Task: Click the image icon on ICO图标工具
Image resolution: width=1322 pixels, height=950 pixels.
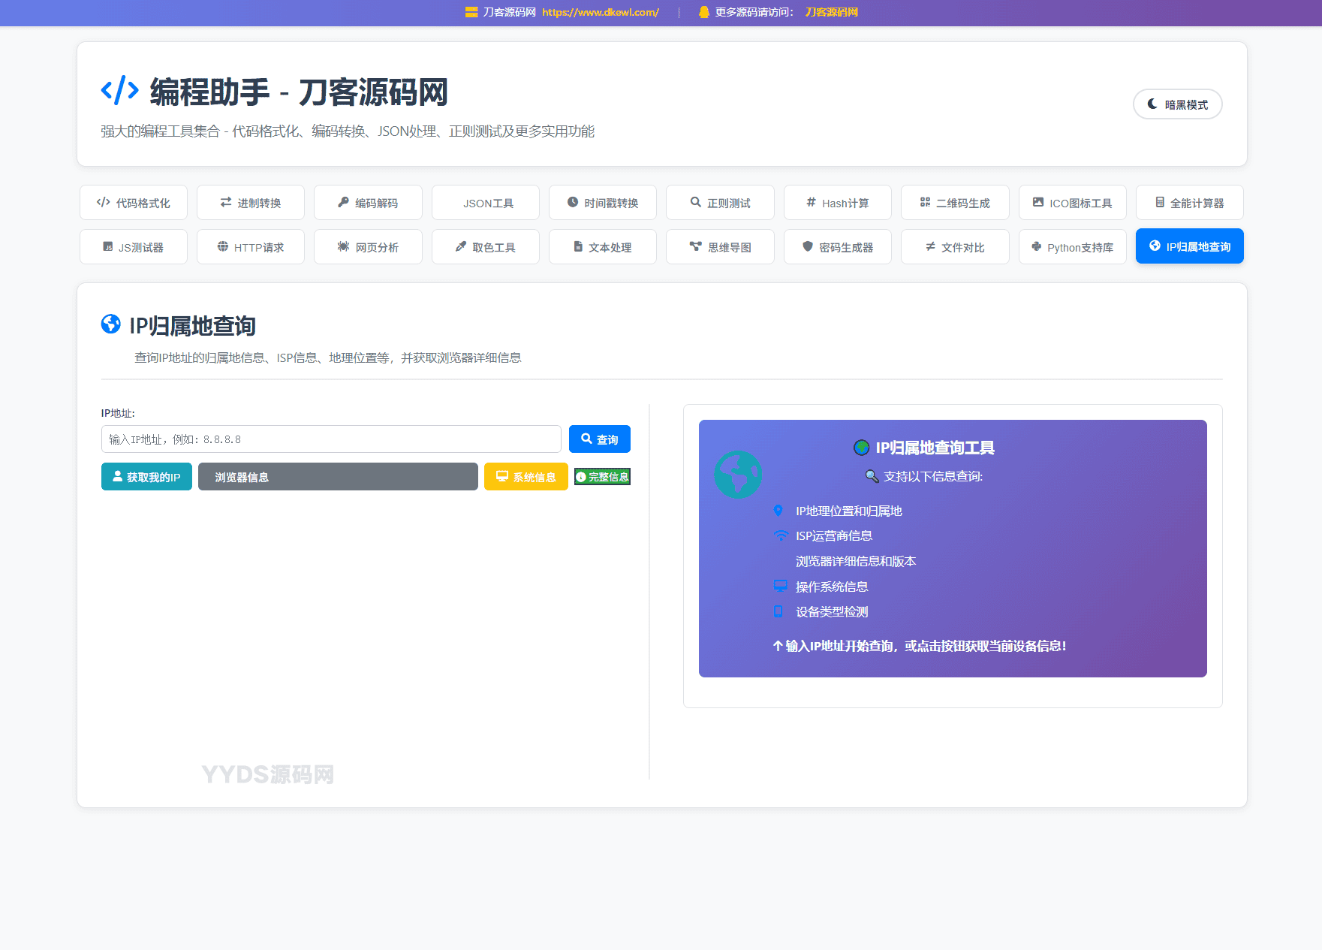Action: [1038, 202]
